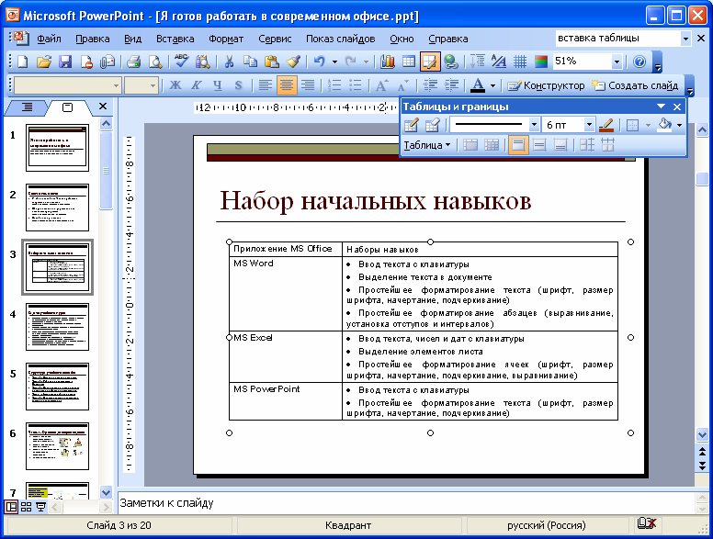Image resolution: width=713 pixels, height=539 pixels.
Task: Undo the last action
Action: (x=320, y=62)
